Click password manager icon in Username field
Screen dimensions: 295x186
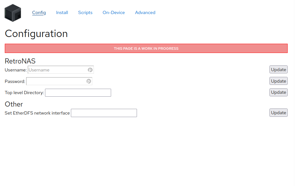click(x=90, y=70)
